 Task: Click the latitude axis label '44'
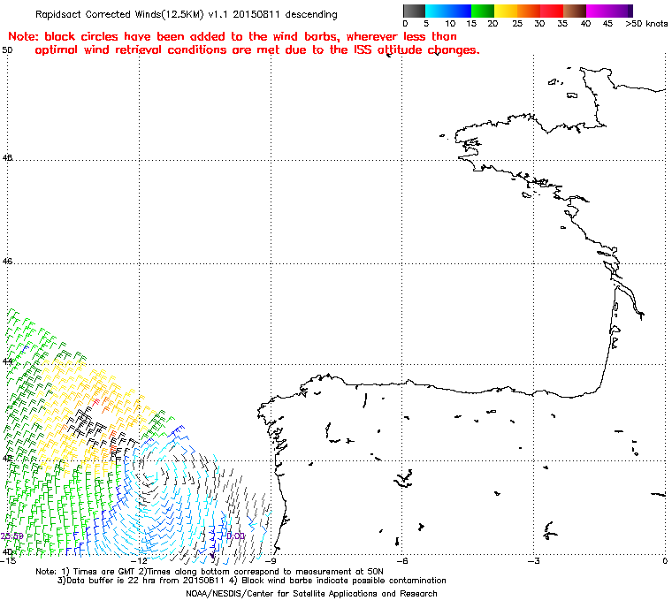[7, 361]
